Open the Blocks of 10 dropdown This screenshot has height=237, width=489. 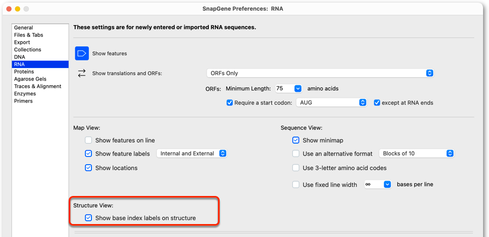[x=417, y=153]
